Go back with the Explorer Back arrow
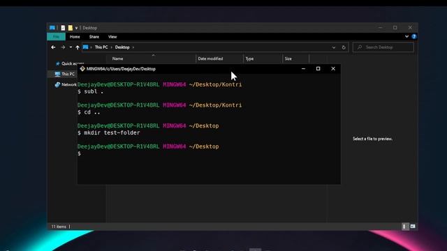Image resolution: width=447 pixels, height=251 pixels. (53, 47)
